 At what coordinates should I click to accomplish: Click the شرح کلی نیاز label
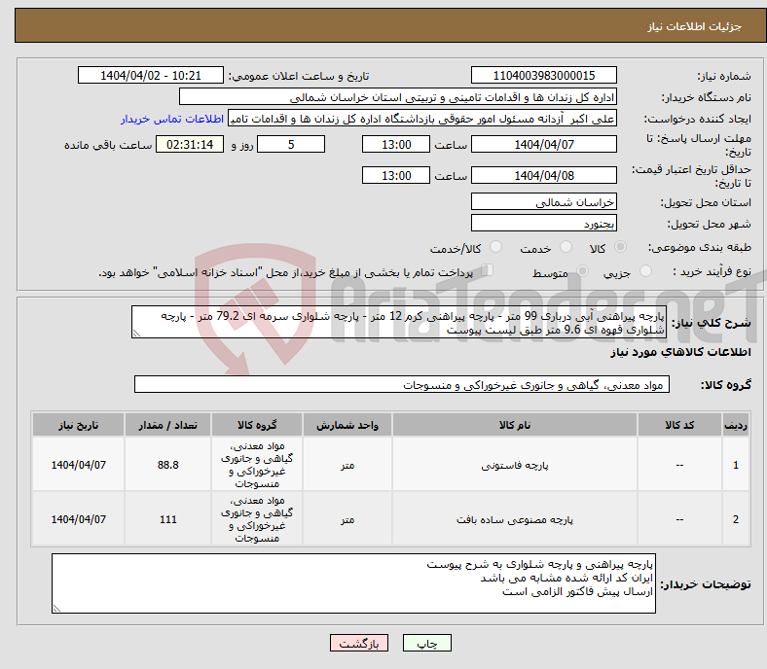(x=711, y=323)
